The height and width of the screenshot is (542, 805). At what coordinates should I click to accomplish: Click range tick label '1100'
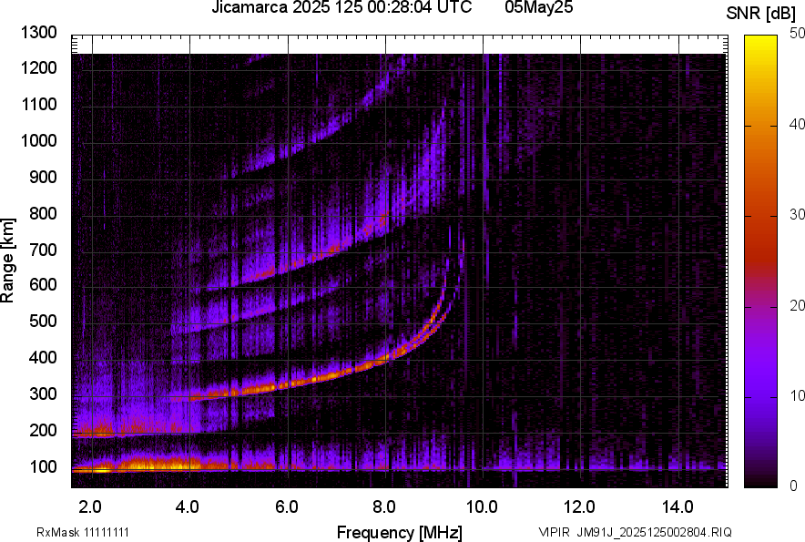pyautogui.click(x=38, y=104)
